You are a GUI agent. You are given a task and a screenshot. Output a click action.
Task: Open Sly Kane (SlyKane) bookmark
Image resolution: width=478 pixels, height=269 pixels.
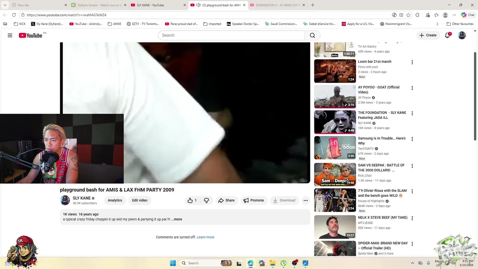(x=47, y=24)
